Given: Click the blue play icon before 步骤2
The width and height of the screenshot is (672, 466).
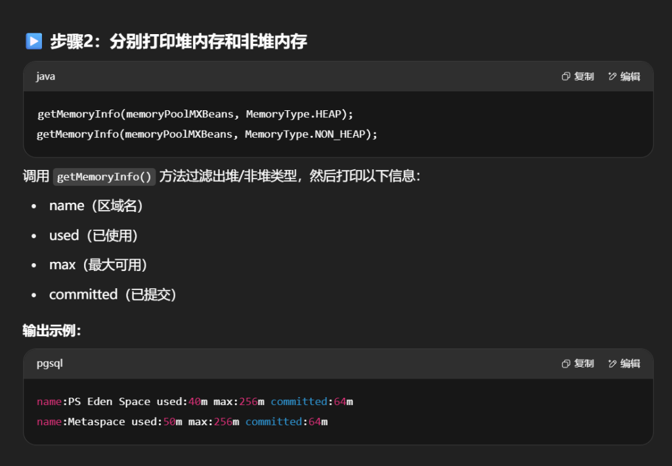Looking at the screenshot, I should coord(33,41).
